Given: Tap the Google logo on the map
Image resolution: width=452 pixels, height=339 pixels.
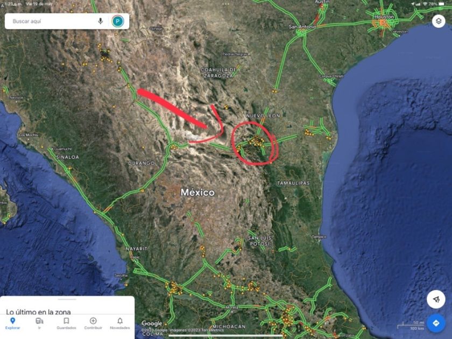Looking at the screenshot, I should point(152,323).
